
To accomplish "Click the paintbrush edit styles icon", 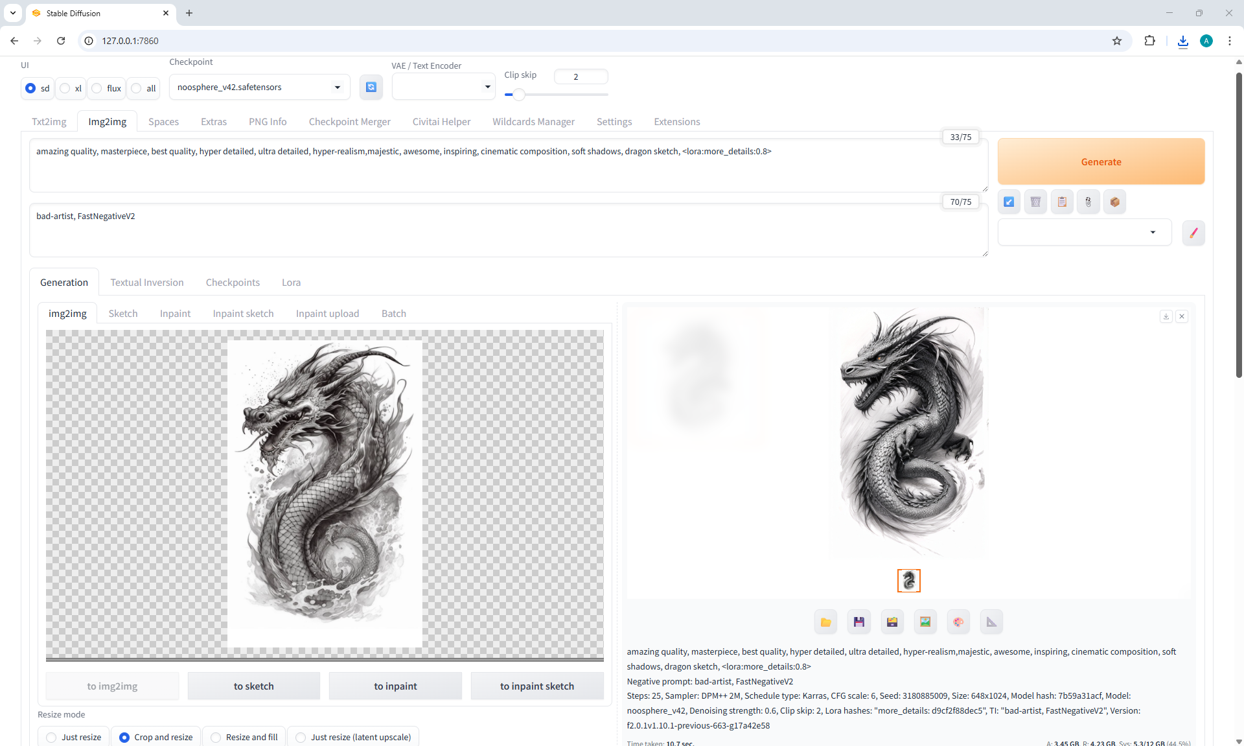I will (1193, 233).
